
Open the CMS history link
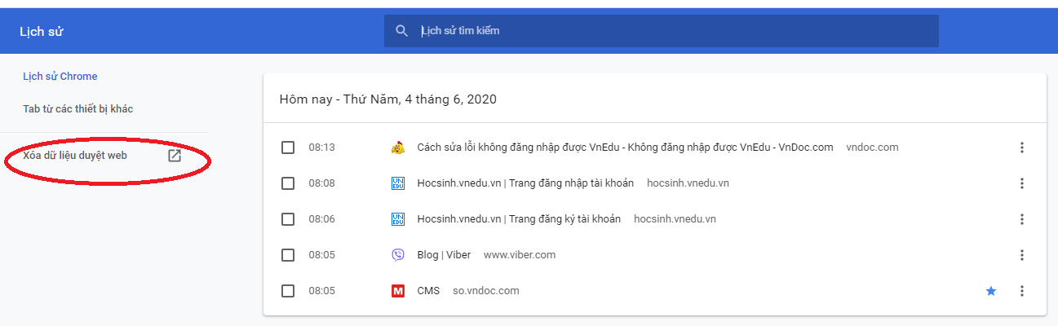pyautogui.click(x=428, y=291)
